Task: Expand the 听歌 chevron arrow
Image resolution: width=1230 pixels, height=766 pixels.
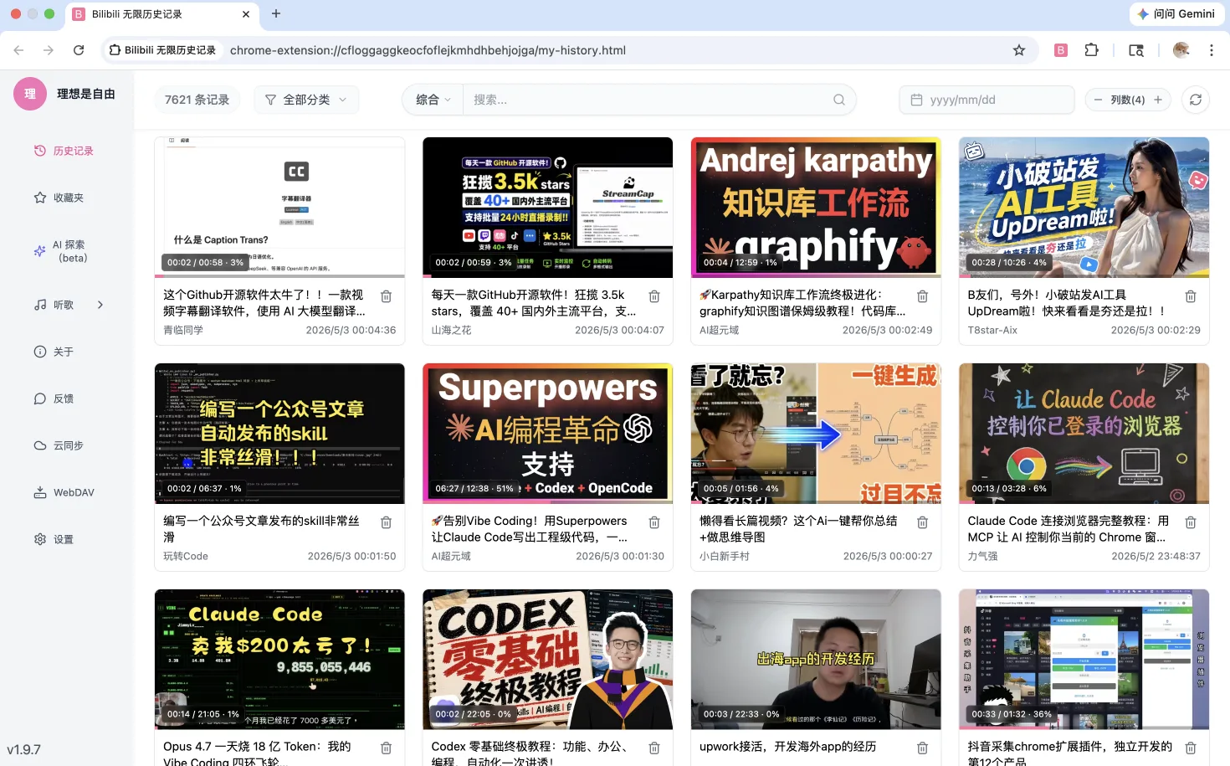Action: click(100, 305)
